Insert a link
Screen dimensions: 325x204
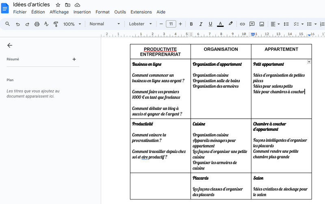pos(242,24)
